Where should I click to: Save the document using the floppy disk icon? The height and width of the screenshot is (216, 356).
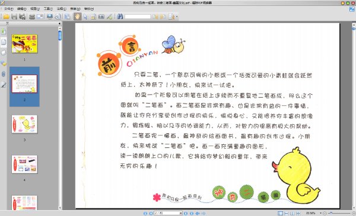pyautogui.click(x=14, y=17)
